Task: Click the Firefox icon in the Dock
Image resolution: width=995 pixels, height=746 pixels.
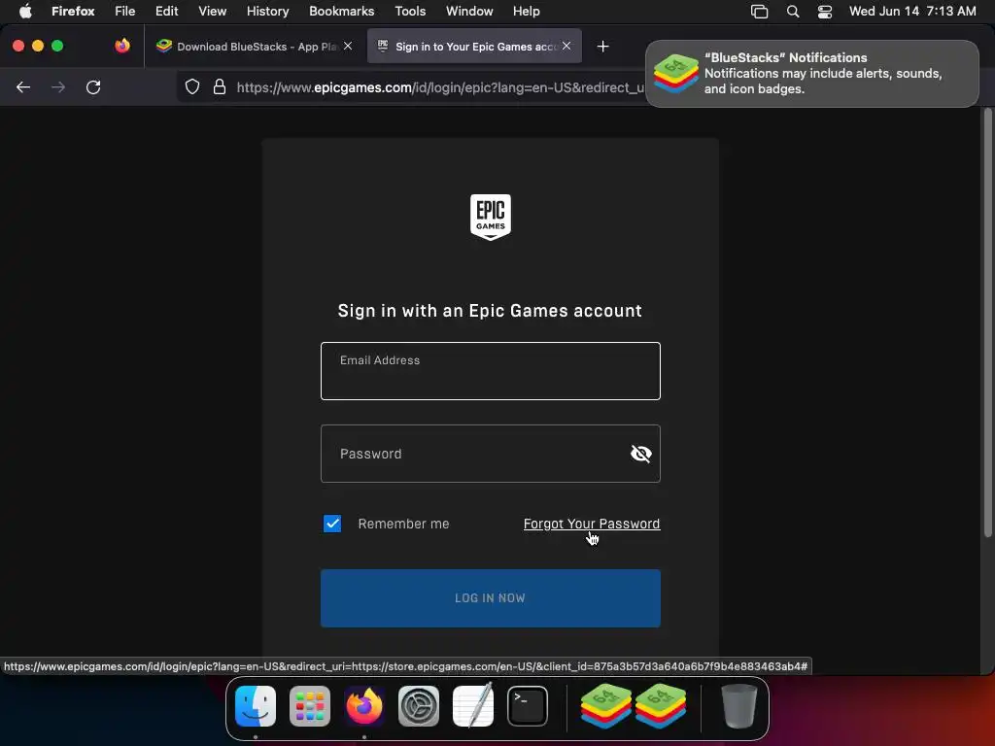Action: (364, 706)
